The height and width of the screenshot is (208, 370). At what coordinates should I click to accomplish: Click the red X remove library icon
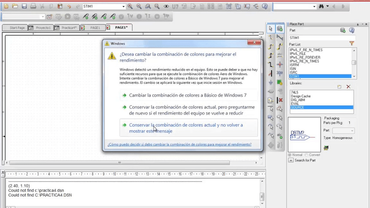tap(348, 87)
